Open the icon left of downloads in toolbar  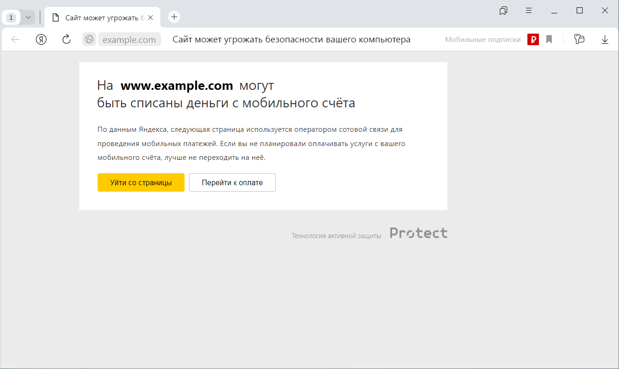coord(579,40)
